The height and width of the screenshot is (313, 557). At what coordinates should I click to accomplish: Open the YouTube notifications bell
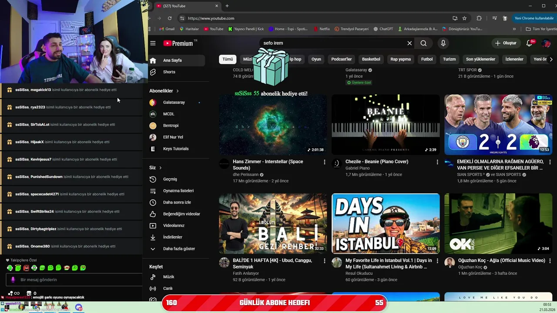pyautogui.click(x=530, y=43)
